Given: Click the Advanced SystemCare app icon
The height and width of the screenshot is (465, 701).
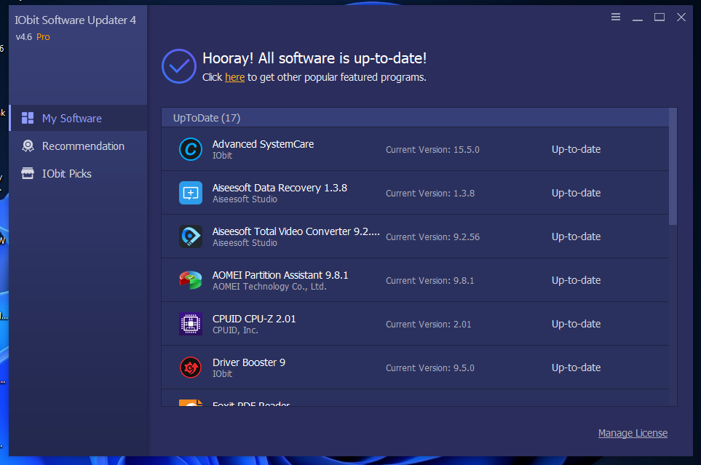Looking at the screenshot, I should [x=191, y=149].
